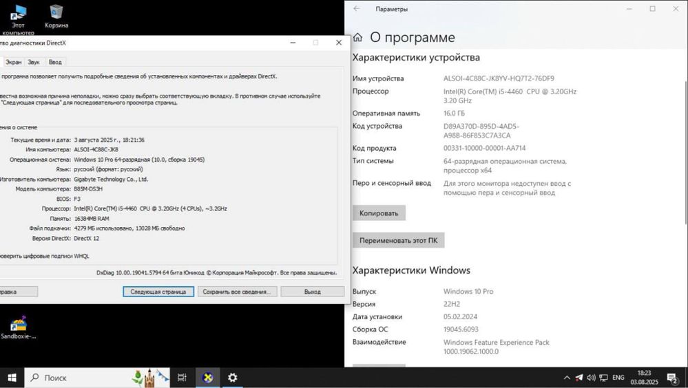This screenshot has height=388, width=688.
Task: Click the Windows Feature Experience Pack value
Action: [497, 347]
